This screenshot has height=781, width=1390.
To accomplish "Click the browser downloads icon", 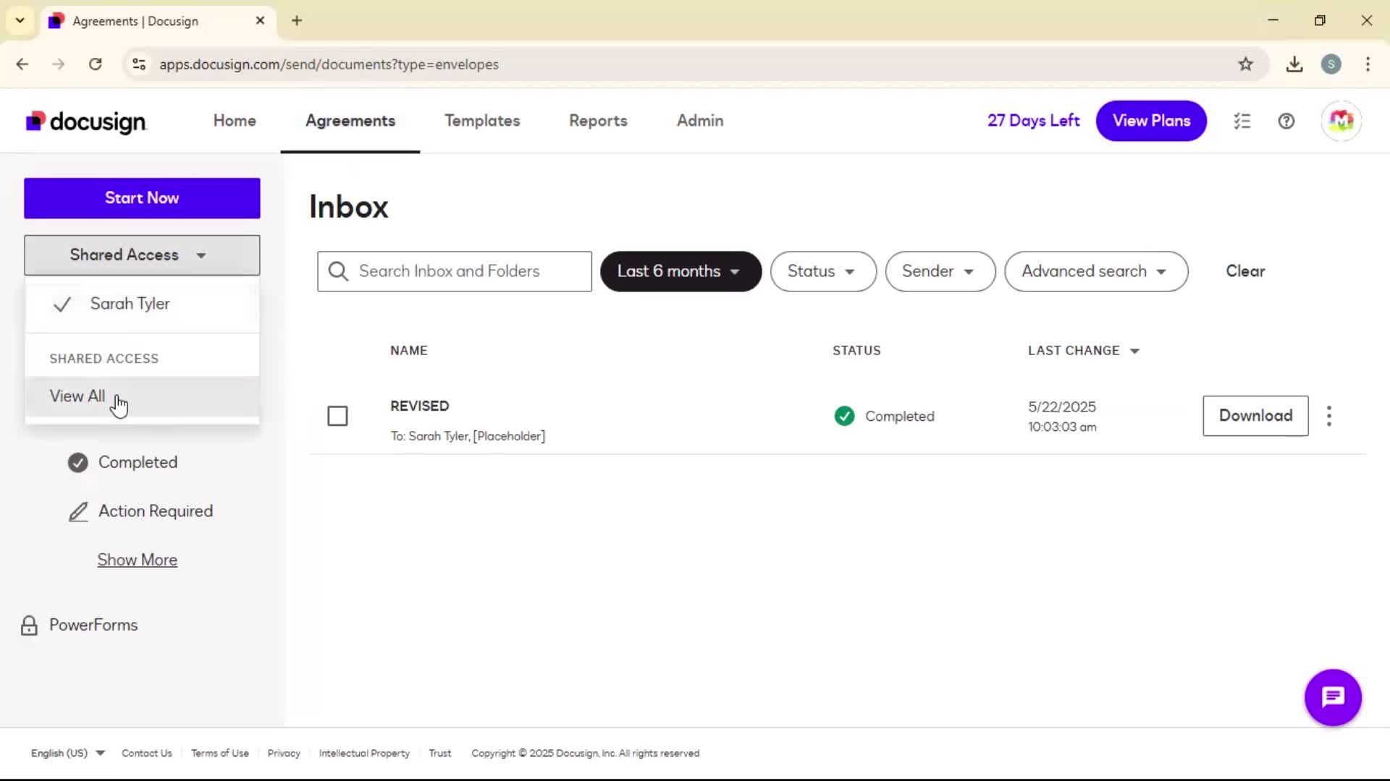I will pos(1294,64).
